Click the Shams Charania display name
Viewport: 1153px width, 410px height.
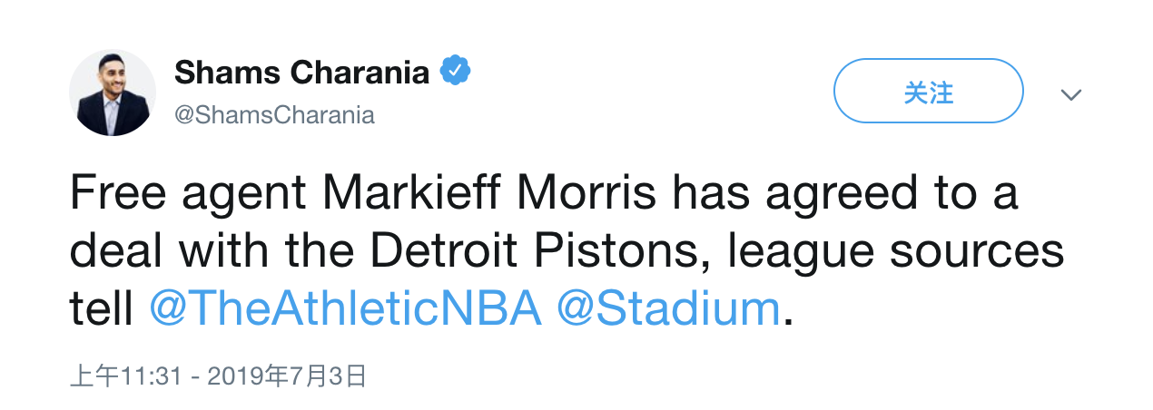click(301, 72)
